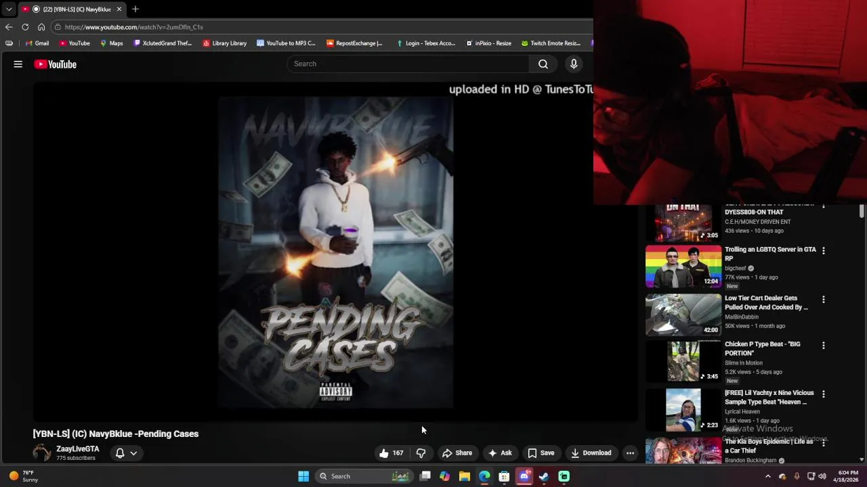The width and height of the screenshot is (867, 487).
Task: Open options for Chicken P Type Beat
Action: [824, 345]
